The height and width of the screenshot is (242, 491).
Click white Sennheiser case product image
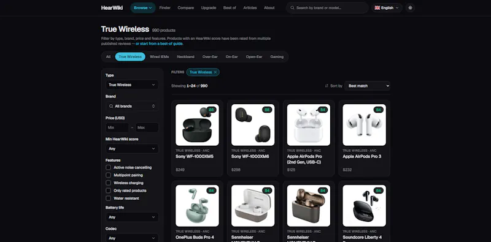253,206
